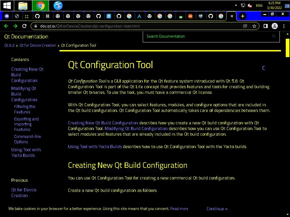
Task: Open Qt for Device Creation breadcrumb
Action: tap(38, 45)
